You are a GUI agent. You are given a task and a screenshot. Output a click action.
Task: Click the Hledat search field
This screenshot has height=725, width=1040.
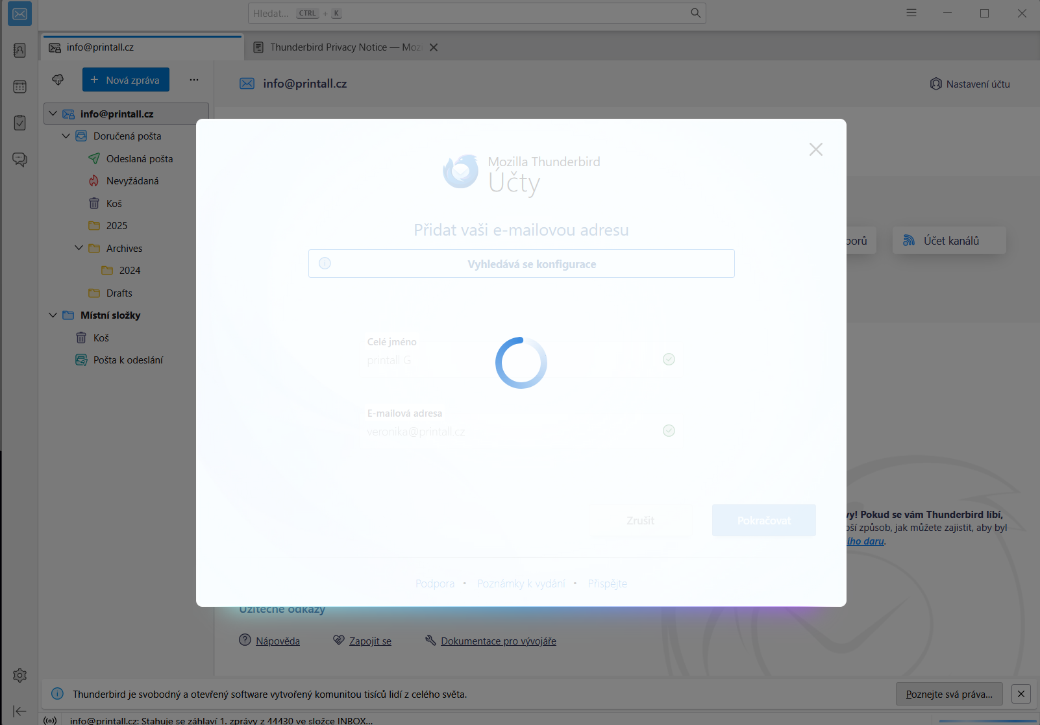coord(477,13)
